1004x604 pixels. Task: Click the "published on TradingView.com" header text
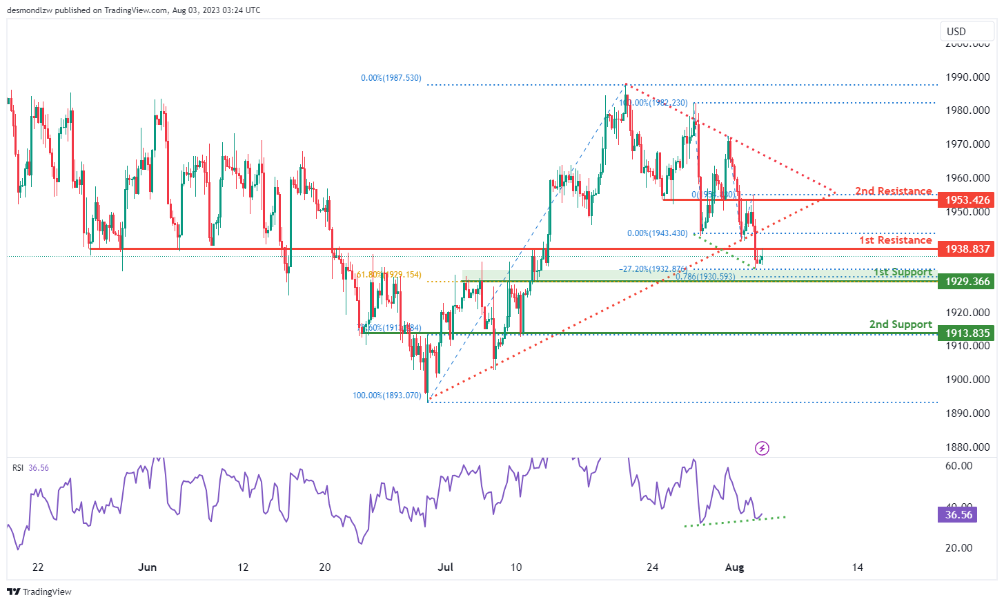[x=112, y=10]
